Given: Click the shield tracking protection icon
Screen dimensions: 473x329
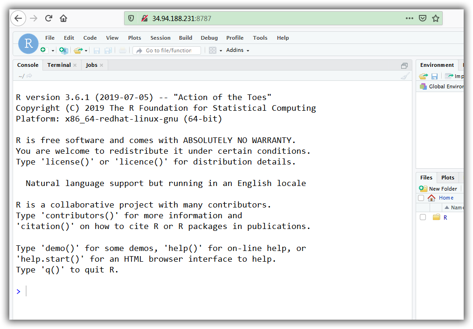Looking at the screenshot, I should [x=131, y=18].
